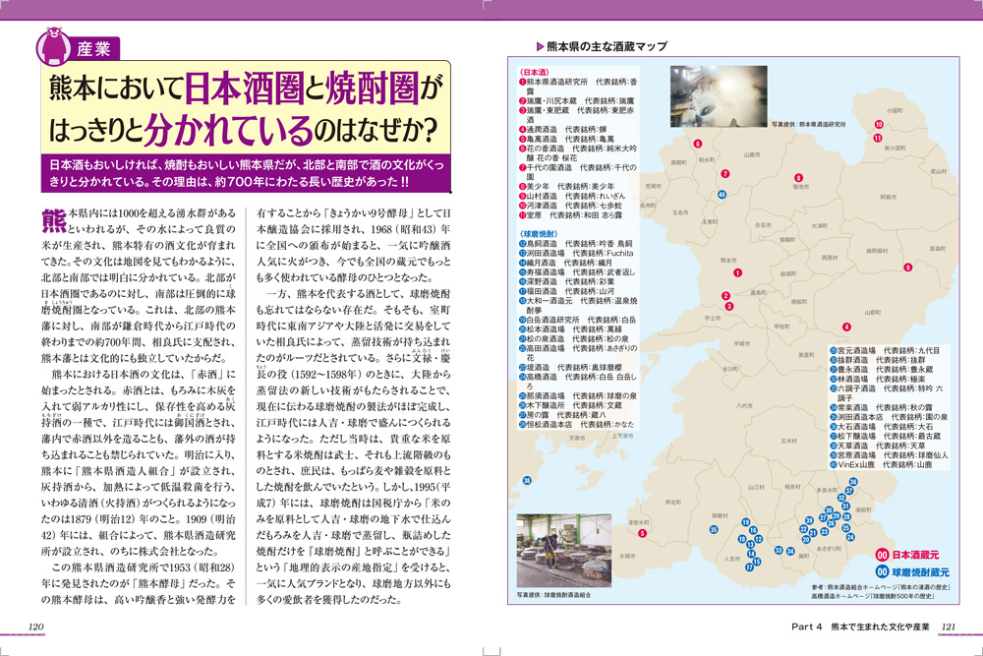Click red map marker 4 near 山都町
This screenshot has height=656, width=983.
847,327
